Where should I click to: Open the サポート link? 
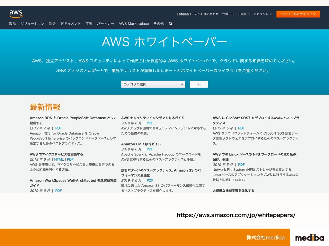(x=228, y=14)
